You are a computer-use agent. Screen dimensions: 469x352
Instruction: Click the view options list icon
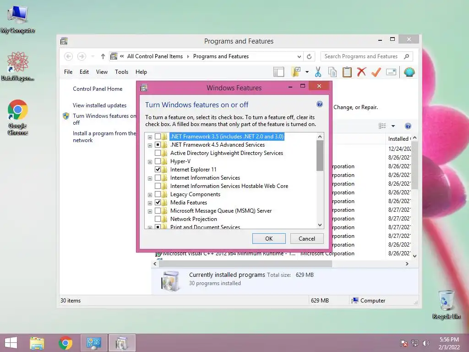coord(382,126)
